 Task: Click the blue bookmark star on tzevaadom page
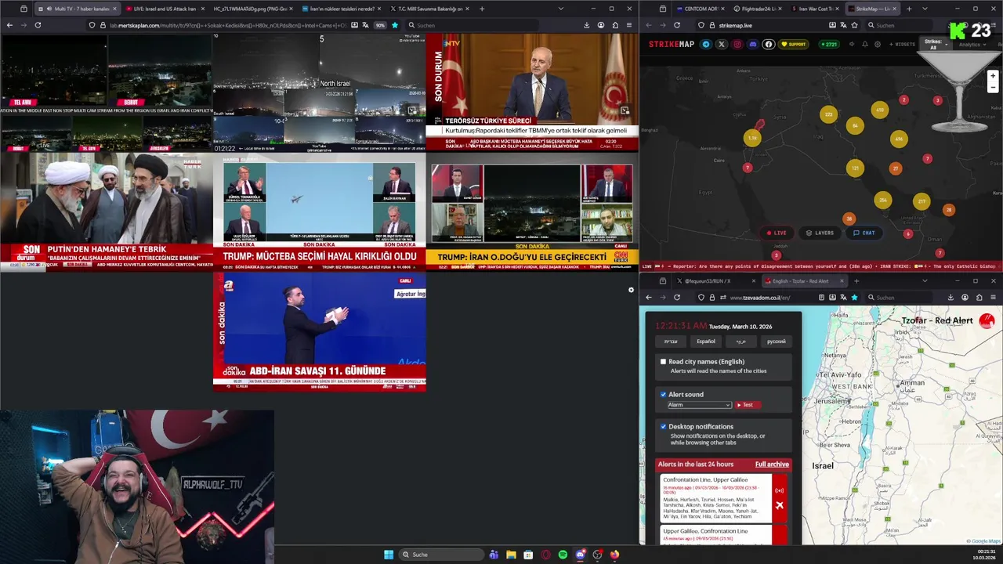(x=854, y=298)
